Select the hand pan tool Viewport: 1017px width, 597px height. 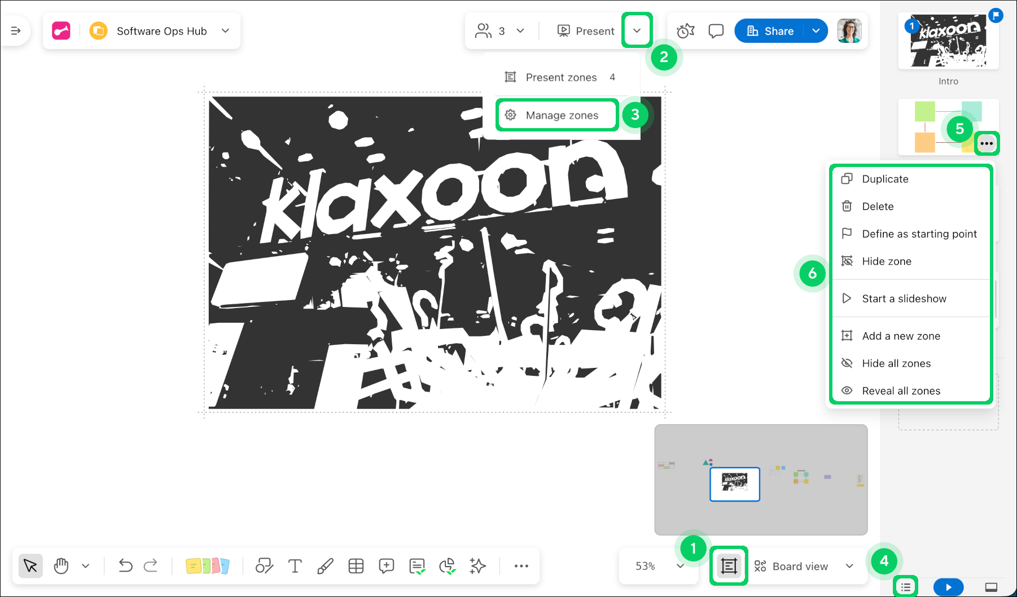61,566
